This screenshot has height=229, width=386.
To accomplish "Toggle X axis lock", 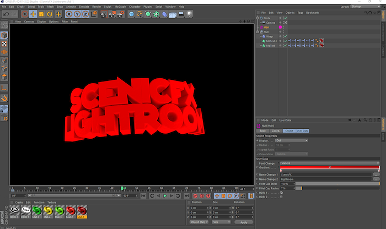I will click(x=69, y=14).
